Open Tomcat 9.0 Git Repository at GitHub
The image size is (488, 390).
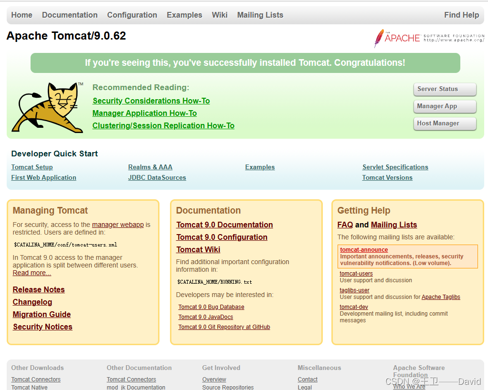(x=224, y=327)
